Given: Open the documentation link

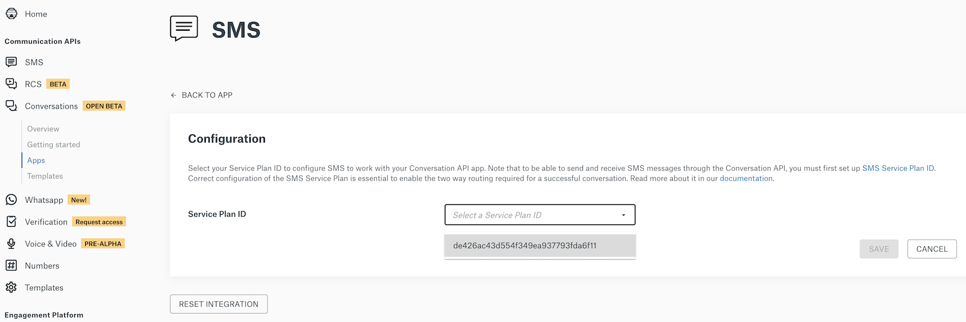Looking at the screenshot, I should 746,178.
